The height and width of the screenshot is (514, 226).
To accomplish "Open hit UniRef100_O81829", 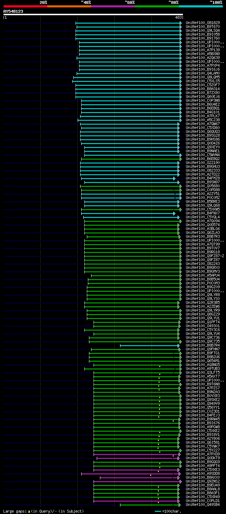I will click(x=203, y=23).
